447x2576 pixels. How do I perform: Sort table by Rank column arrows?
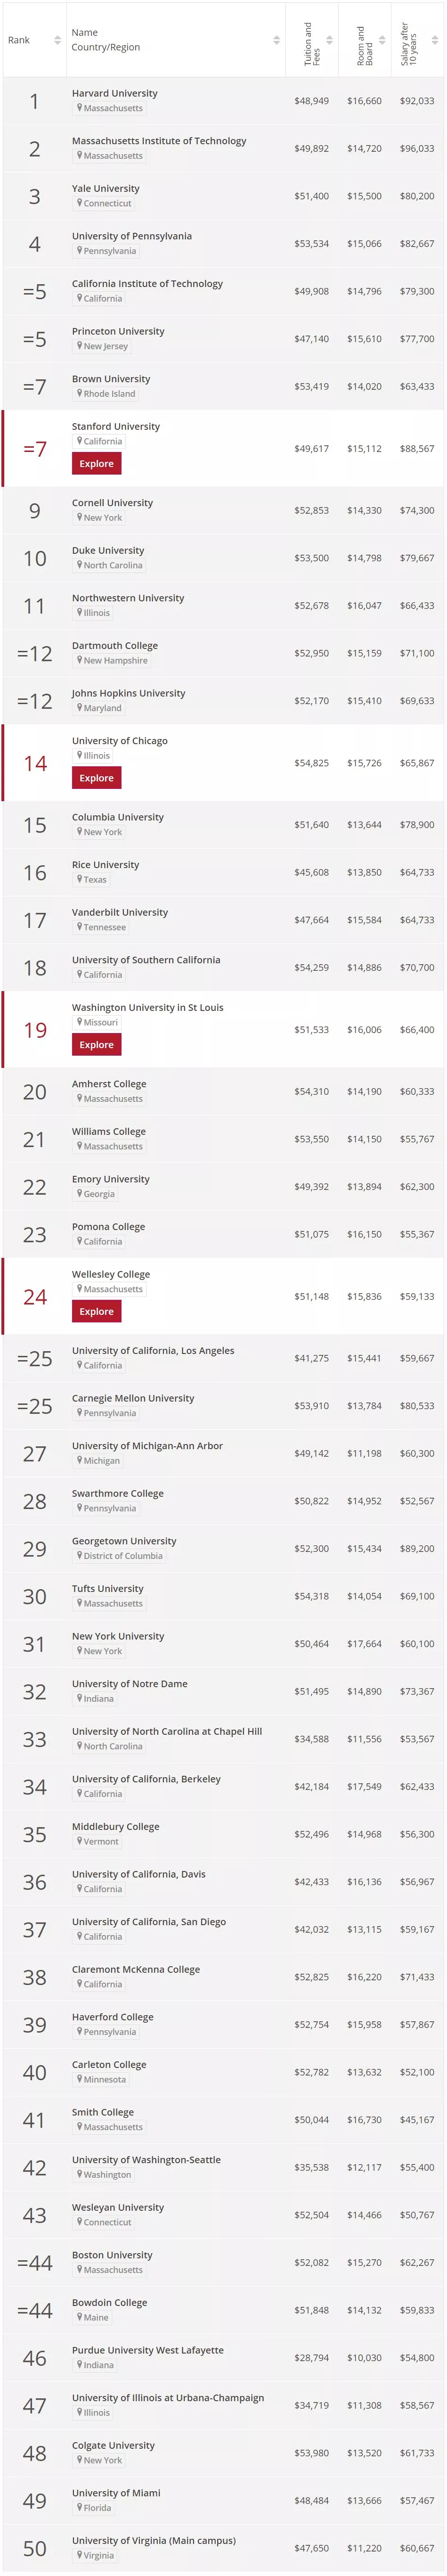click(x=57, y=40)
